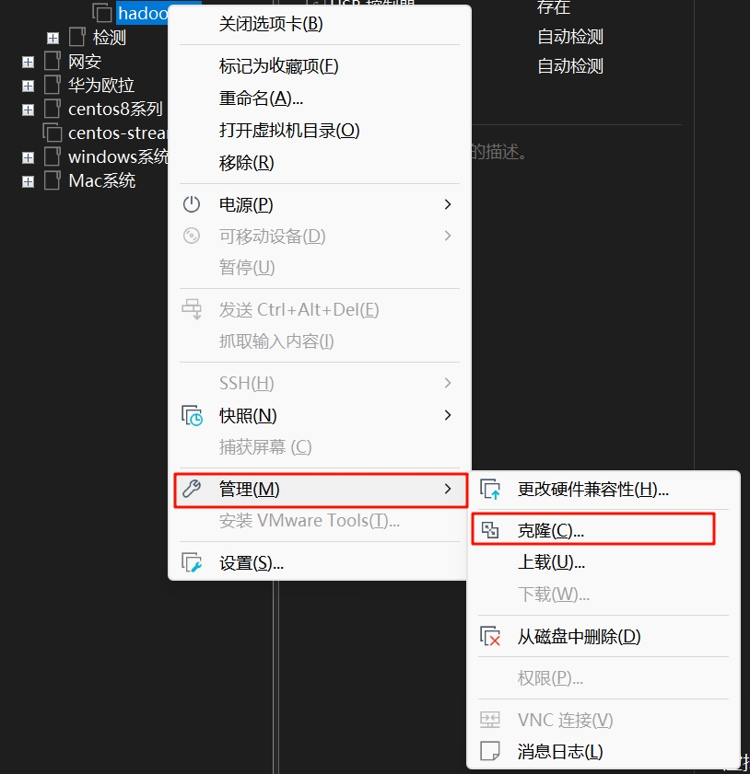
Task: Click the clone icon beside 克隆
Action: coord(490,528)
